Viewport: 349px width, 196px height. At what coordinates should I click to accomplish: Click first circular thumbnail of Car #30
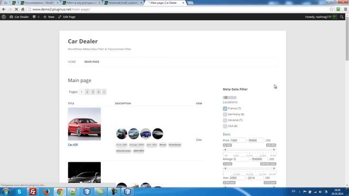[122, 134]
